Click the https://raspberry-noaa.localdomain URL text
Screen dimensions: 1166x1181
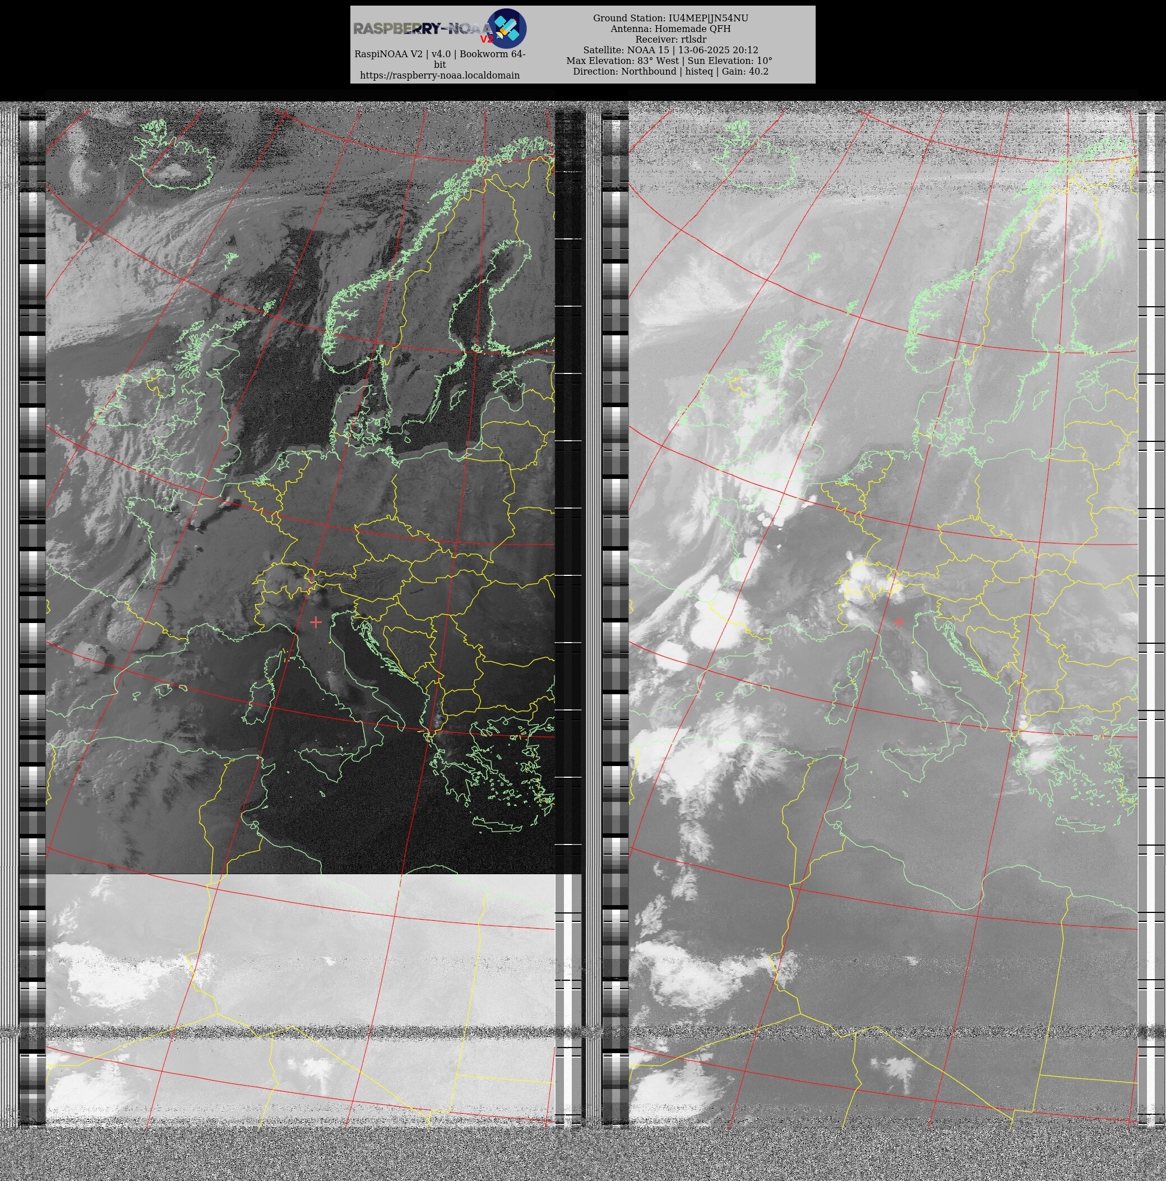point(439,75)
